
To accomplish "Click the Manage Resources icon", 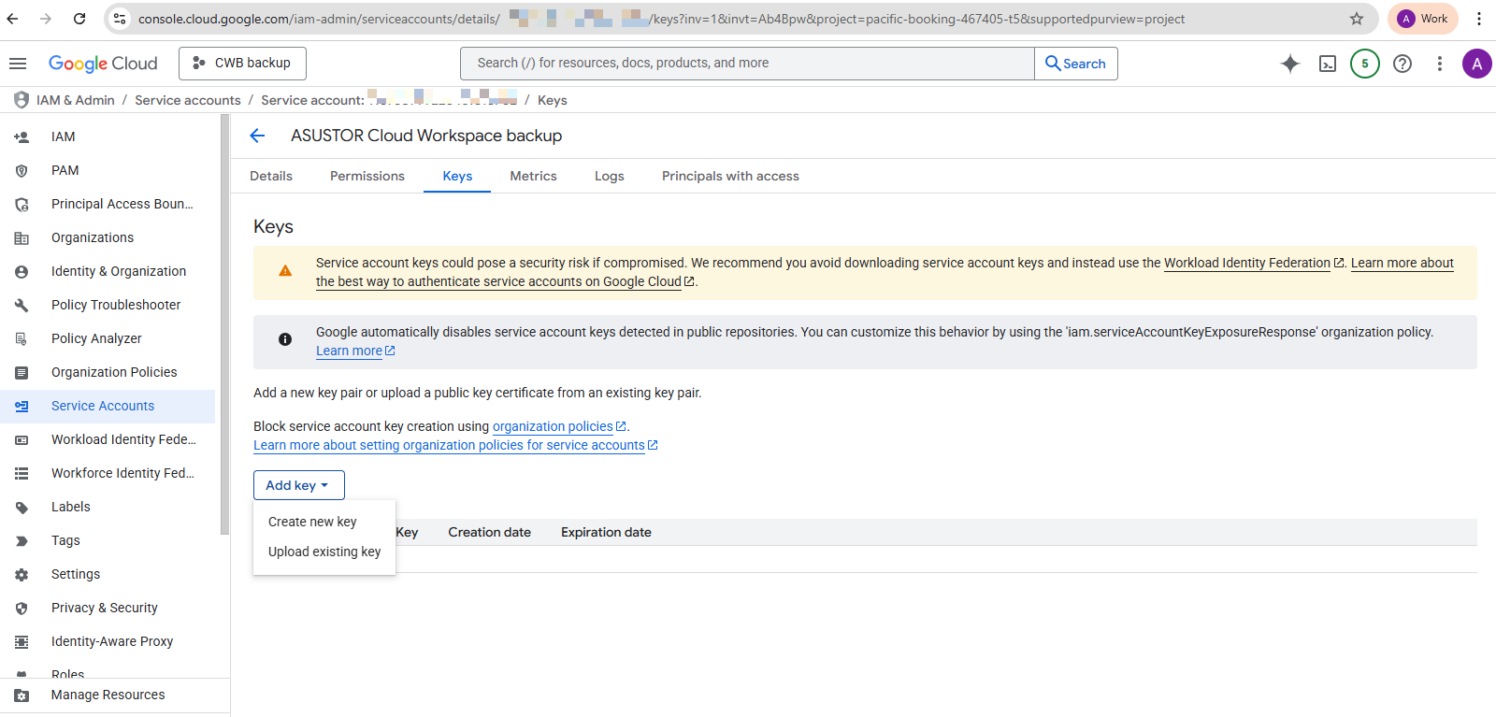I will click(x=22, y=695).
